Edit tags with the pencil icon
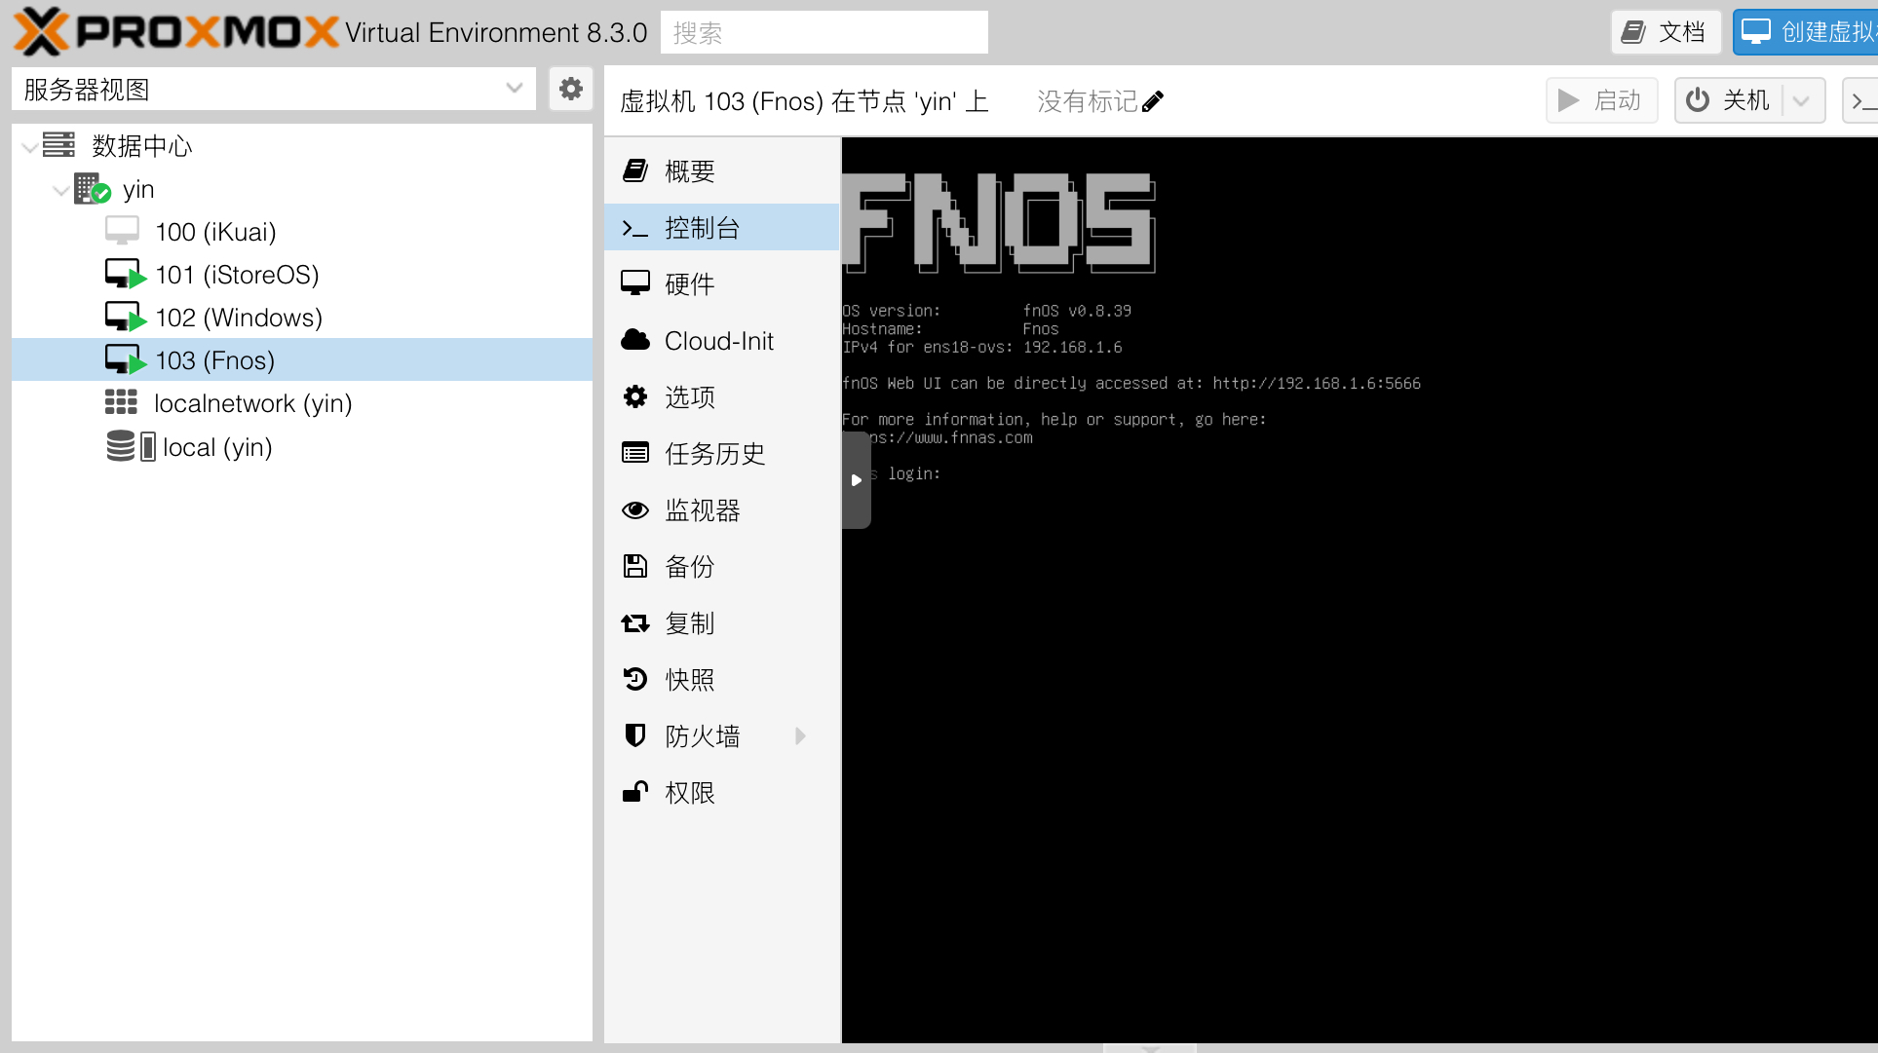The width and height of the screenshot is (1878, 1053). pyautogui.click(x=1153, y=101)
